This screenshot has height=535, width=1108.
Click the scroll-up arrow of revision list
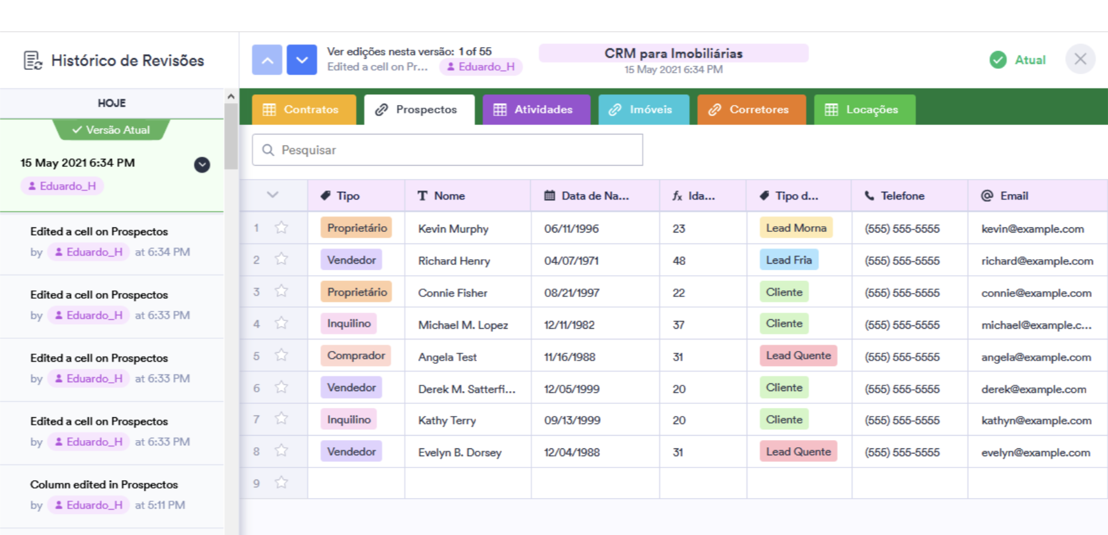pyautogui.click(x=231, y=97)
